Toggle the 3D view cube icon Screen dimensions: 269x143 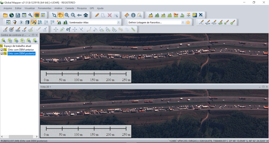click(x=27, y=23)
